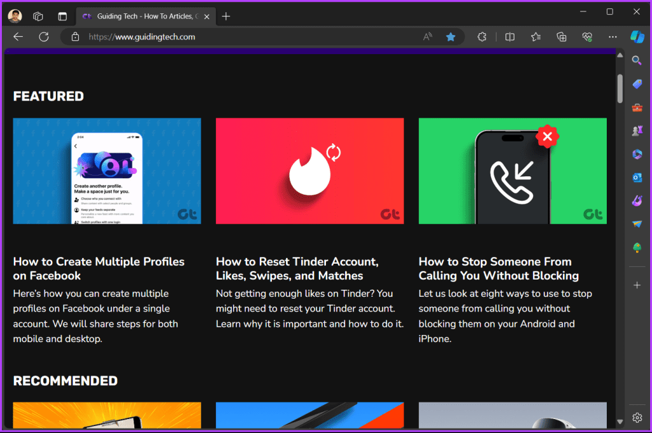Open Browser essentials heart icon
Image resolution: width=652 pixels, height=433 pixels.
click(x=586, y=37)
